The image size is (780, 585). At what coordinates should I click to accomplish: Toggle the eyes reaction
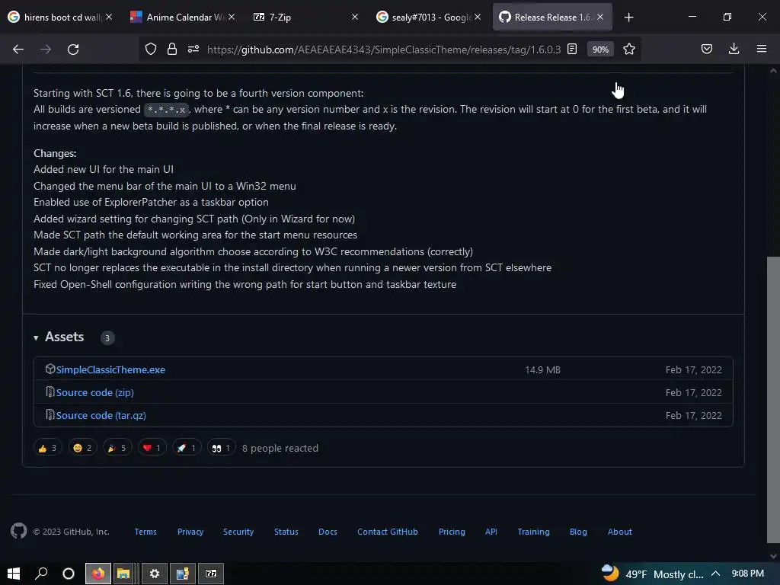pos(222,448)
